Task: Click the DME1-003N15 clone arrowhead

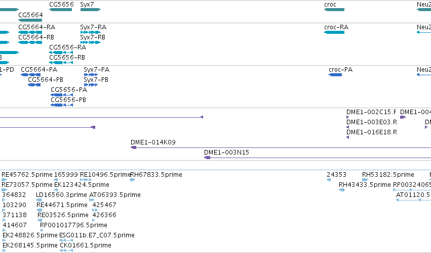Action: (x=207, y=158)
